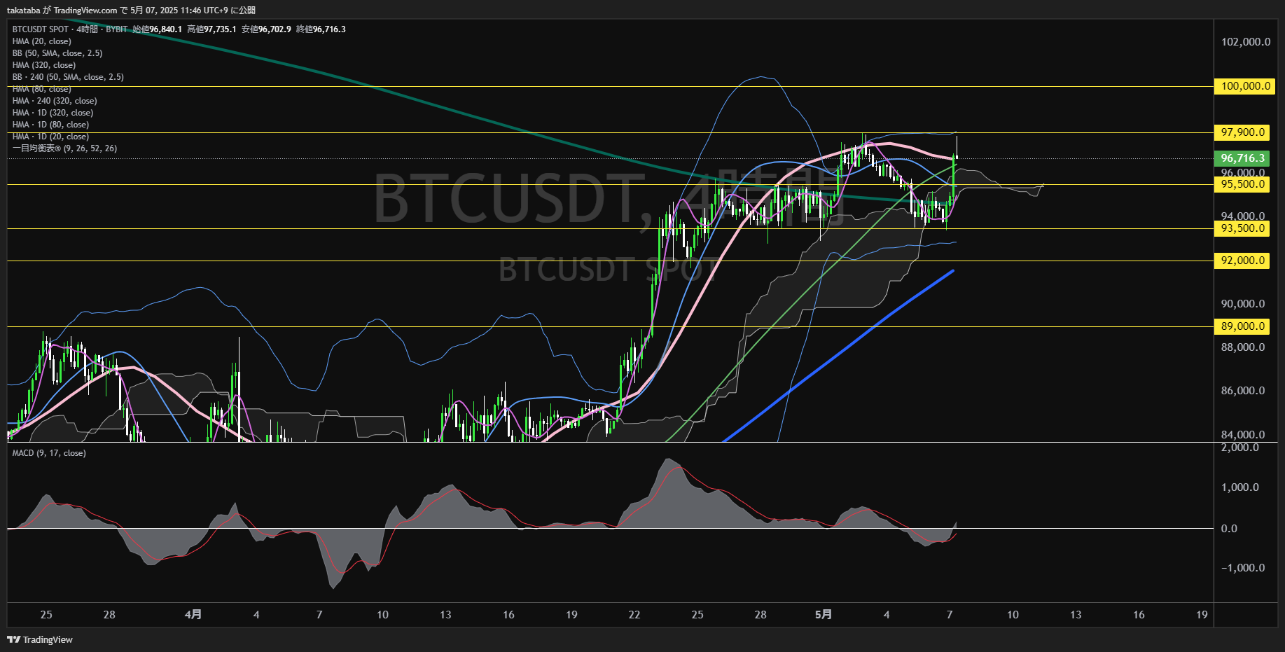The image size is (1285, 652).
Task: Select the MACD (9, 17, close) pane legend
Action: (49, 453)
